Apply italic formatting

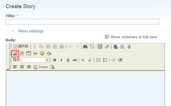[61, 60]
